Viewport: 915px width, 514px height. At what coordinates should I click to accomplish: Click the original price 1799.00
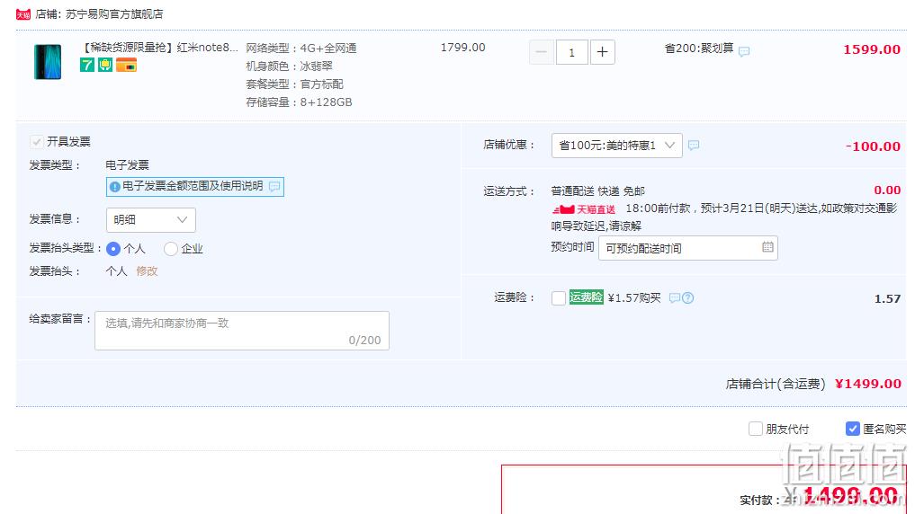coord(462,48)
